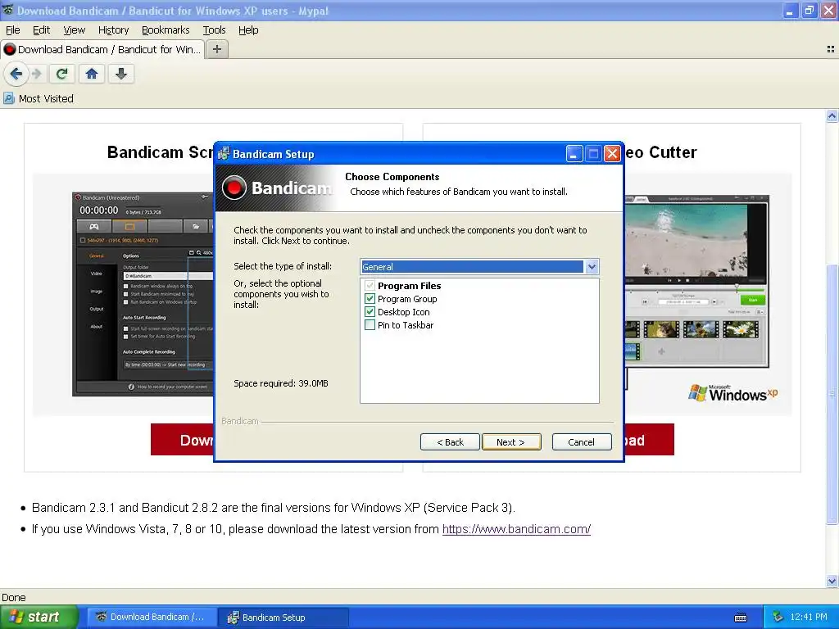Click the red Bandicam Download button
Screen dimensions: 839x629
183,440
